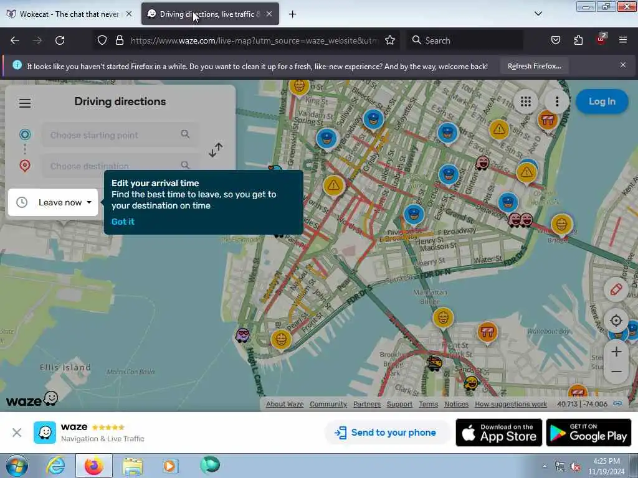Viewport: 638px width, 478px height.
Task: Click the muted volume tray icon
Action: (575, 467)
